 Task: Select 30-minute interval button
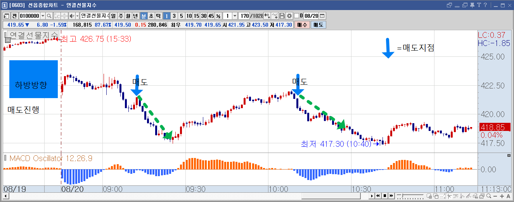pos(204,16)
